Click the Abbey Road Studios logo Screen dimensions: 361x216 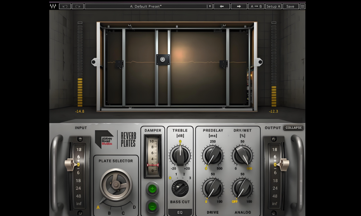pos(104,139)
